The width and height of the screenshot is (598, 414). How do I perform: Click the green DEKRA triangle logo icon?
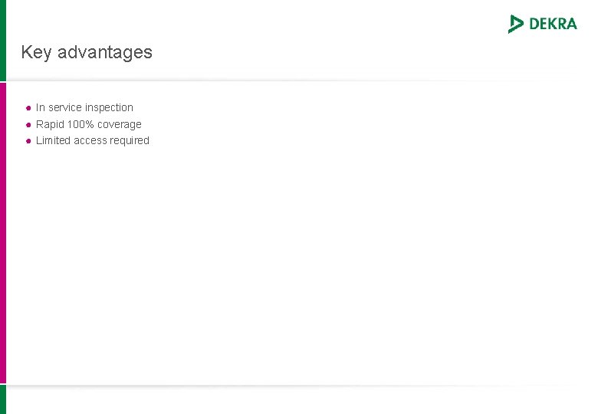(x=515, y=24)
